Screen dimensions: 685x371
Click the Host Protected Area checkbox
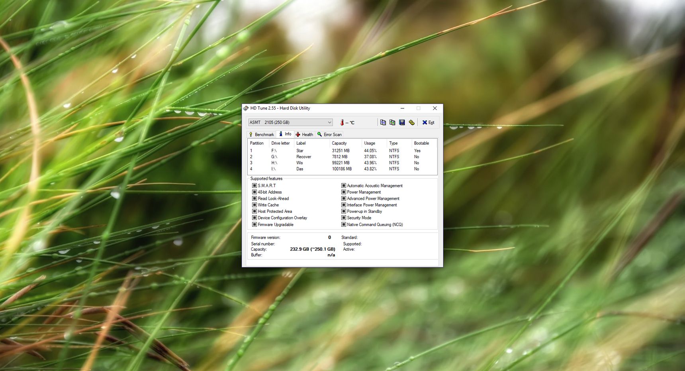click(x=254, y=211)
